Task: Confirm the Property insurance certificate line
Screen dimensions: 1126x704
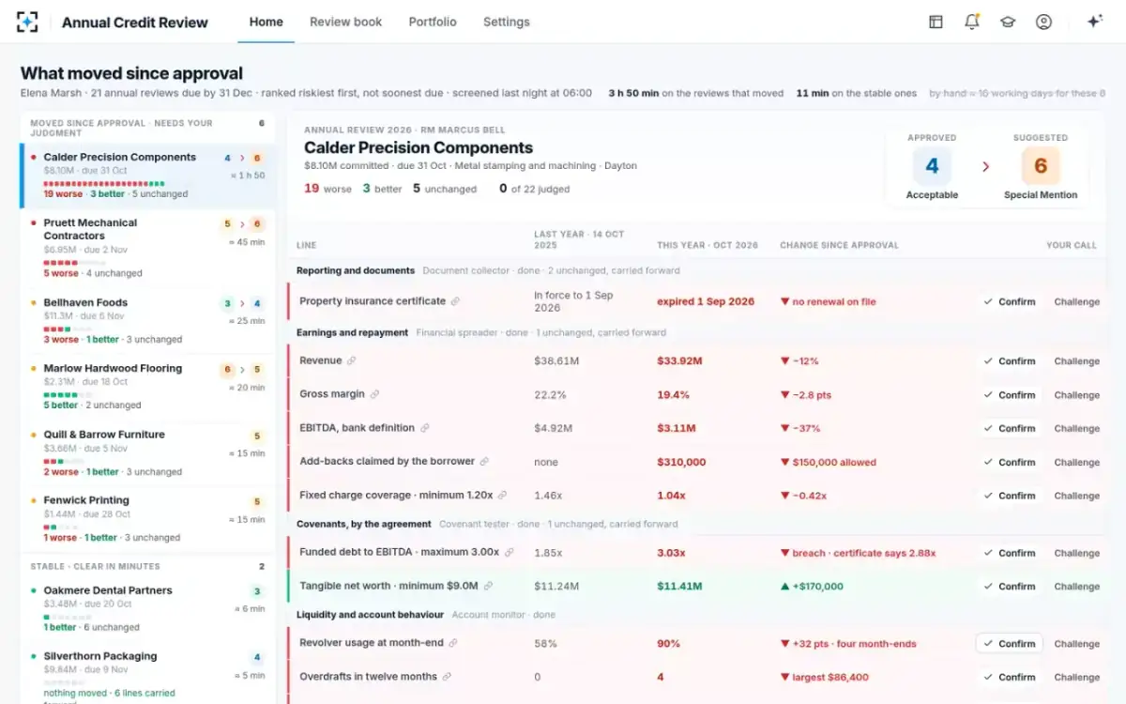Action: tap(1010, 302)
